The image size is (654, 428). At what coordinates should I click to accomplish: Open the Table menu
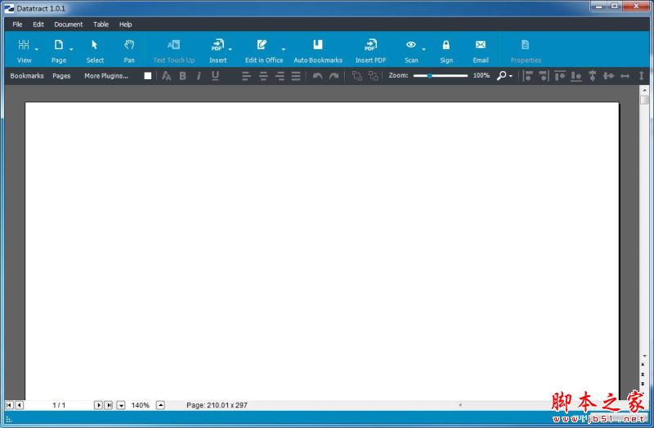coord(101,25)
